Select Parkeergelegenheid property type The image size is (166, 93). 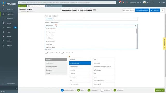coord(56,67)
